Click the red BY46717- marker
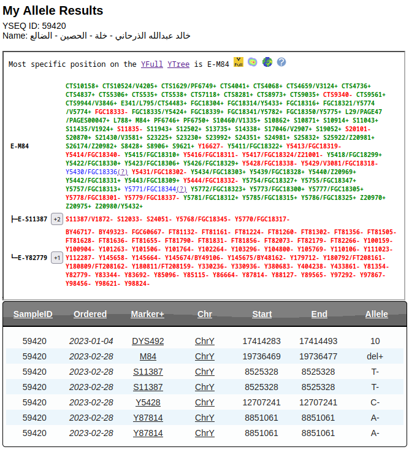Viewport: 409px width, 452px height. pos(80,232)
